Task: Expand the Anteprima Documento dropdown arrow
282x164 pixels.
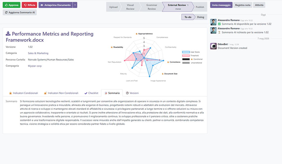Action: point(75,5)
